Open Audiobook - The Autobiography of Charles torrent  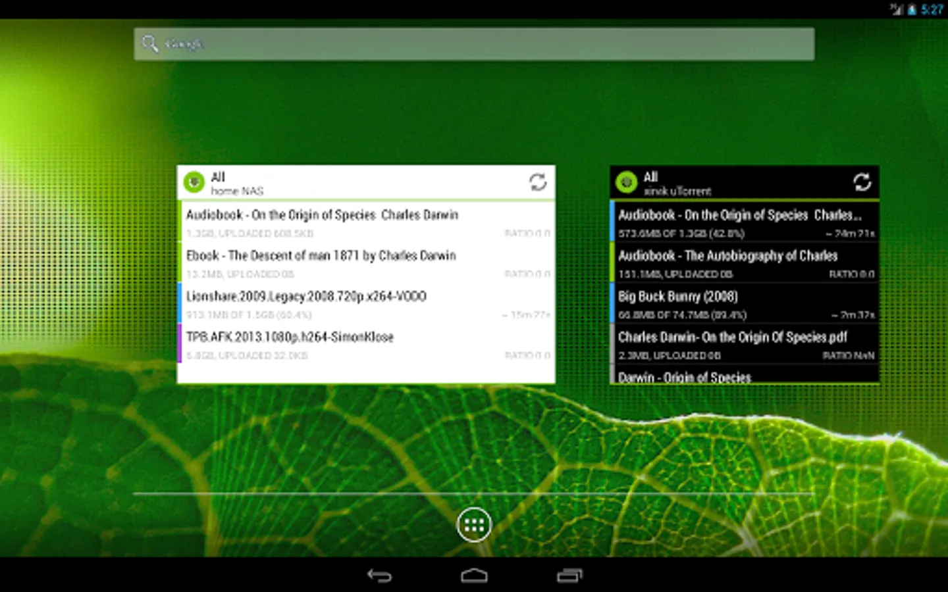pos(745,263)
